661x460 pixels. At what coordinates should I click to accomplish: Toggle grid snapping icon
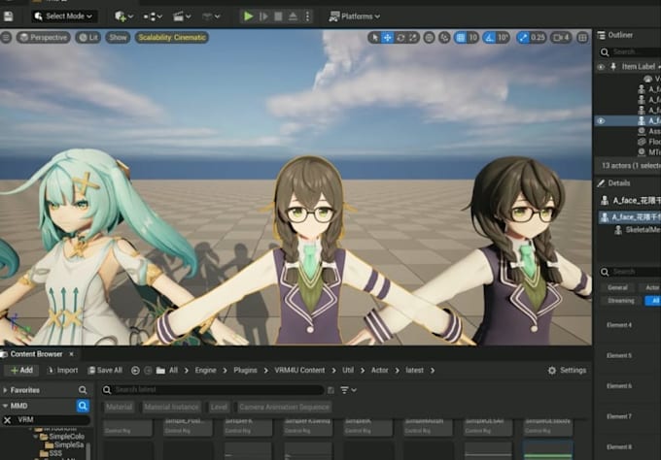pos(461,38)
